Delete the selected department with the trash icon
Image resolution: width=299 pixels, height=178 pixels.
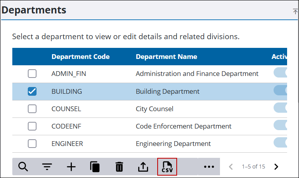pyautogui.click(x=119, y=167)
